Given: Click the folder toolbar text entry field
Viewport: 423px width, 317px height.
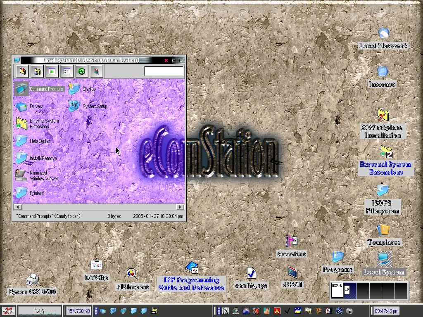Looking at the screenshot, I should coord(164,71).
